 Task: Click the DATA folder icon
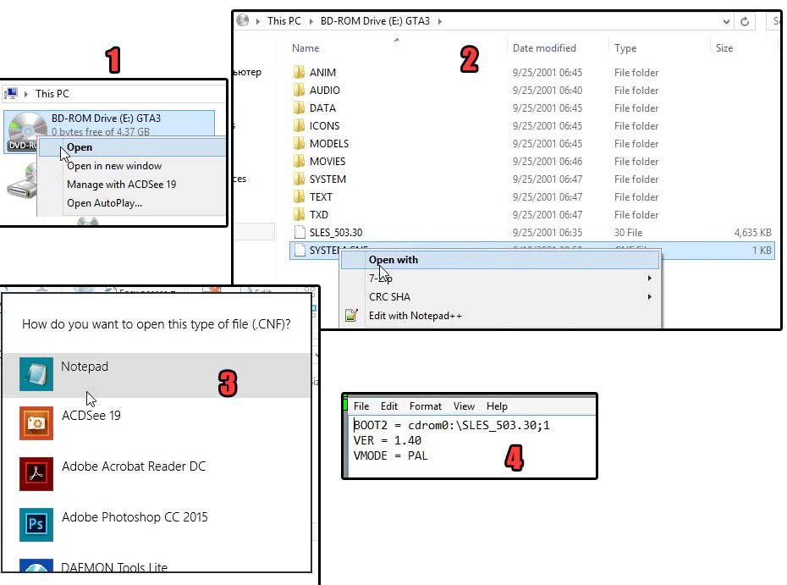pos(299,108)
